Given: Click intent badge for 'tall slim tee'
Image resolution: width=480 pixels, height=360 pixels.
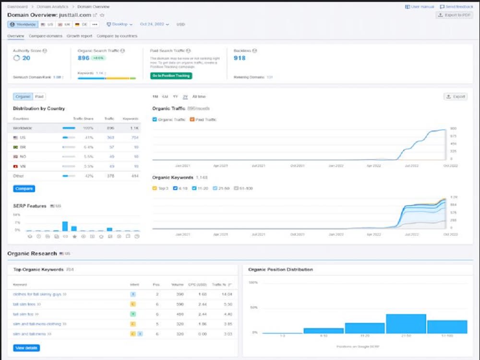Looking at the screenshot, I should point(133,314).
